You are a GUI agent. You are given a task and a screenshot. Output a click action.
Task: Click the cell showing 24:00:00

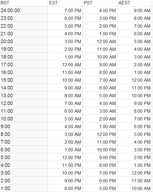(x=24, y=10)
